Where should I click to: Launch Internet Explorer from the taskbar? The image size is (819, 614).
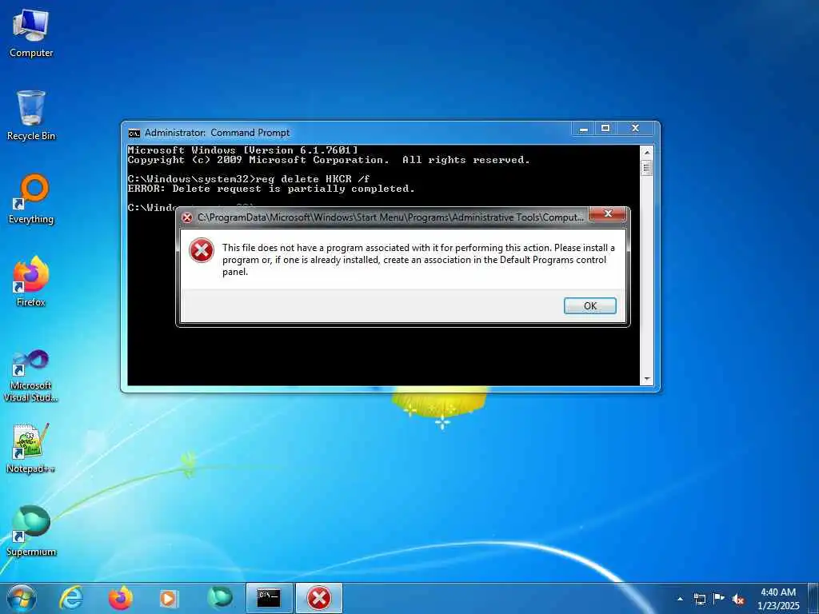71,598
